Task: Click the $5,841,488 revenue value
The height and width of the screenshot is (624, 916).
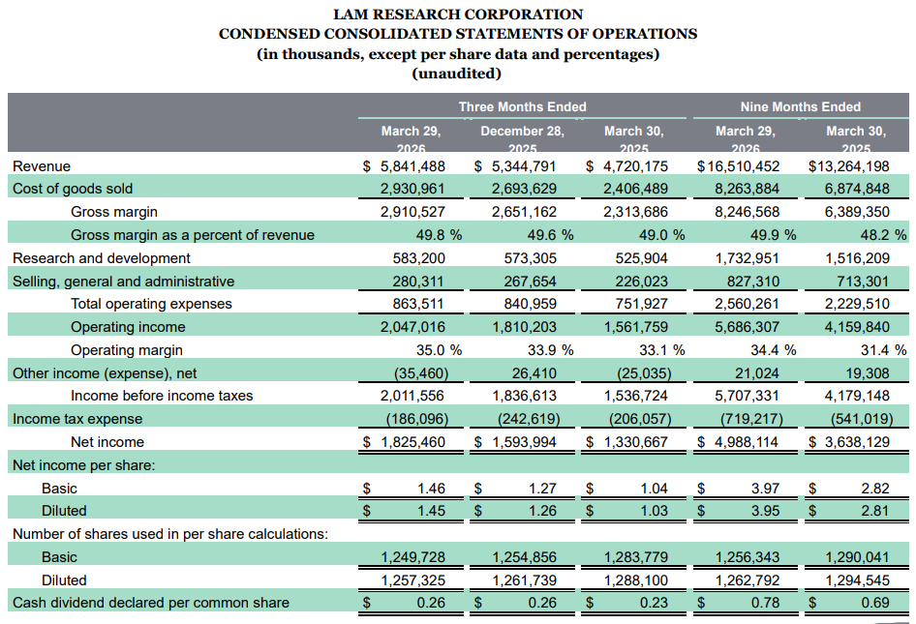Action: [x=411, y=165]
